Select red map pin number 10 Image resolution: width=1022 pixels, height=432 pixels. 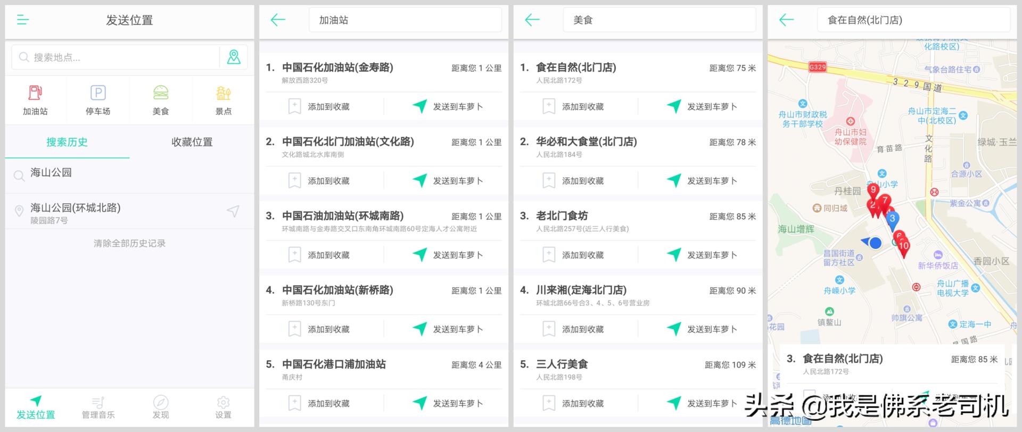pos(903,248)
